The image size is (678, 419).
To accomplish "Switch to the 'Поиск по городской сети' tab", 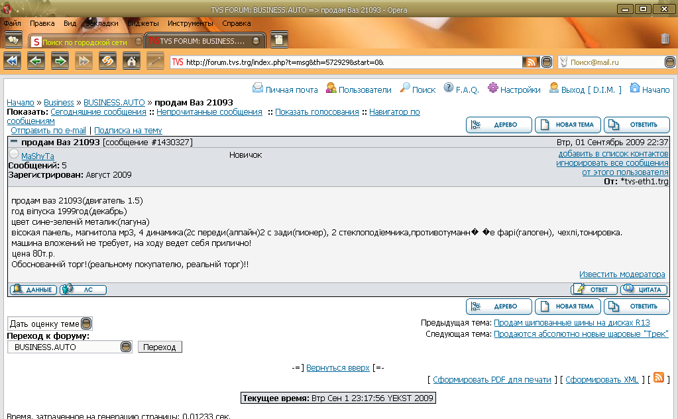I will pyautogui.click(x=86, y=41).
